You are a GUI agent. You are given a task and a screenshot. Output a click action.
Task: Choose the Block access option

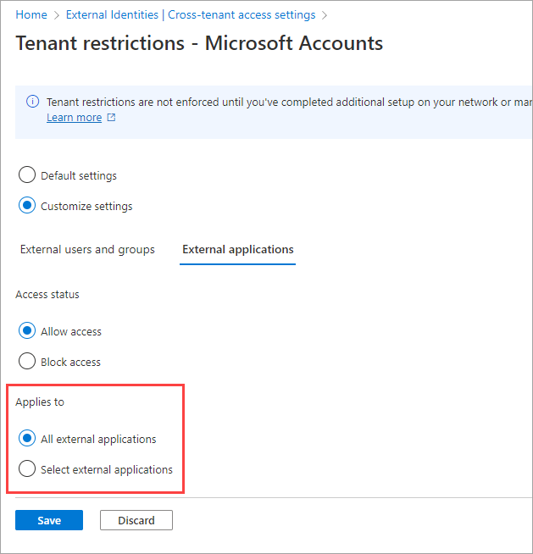coord(27,362)
